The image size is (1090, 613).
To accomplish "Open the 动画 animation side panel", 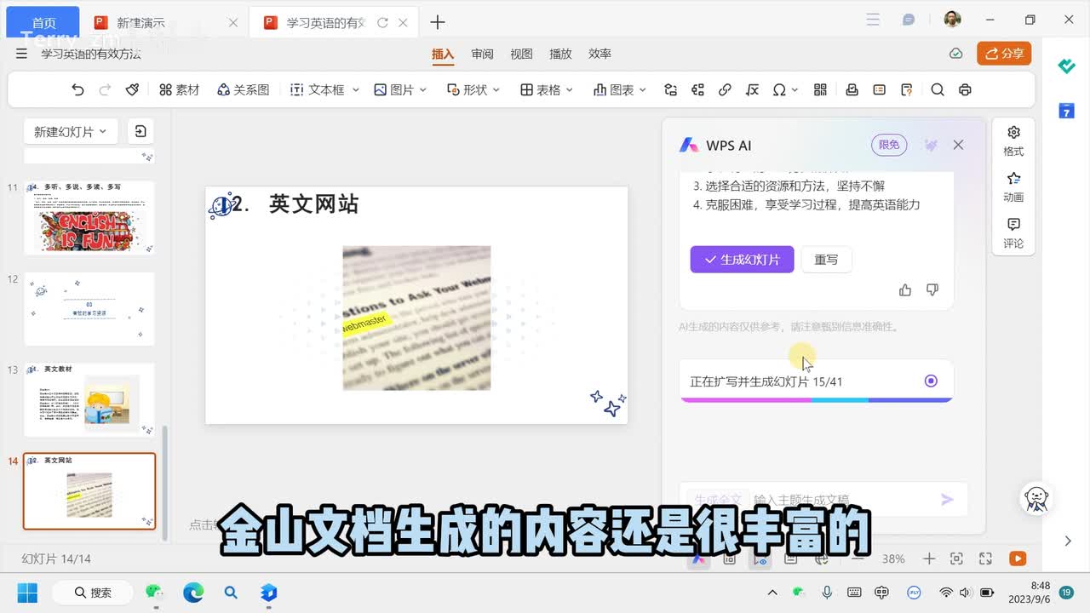I will (1013, 186).
